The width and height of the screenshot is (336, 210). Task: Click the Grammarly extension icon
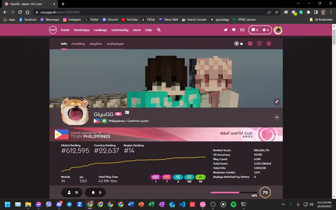(x=301, y=12)
